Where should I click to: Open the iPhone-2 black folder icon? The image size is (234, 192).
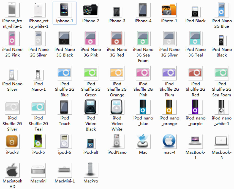(91, 10)
